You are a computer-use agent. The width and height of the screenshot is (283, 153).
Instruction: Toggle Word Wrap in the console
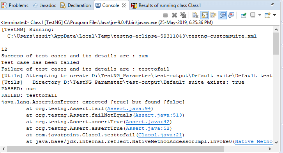(x=213, y=15)
